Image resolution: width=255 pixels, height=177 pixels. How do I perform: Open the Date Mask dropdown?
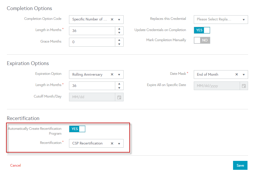coord(243,75)
